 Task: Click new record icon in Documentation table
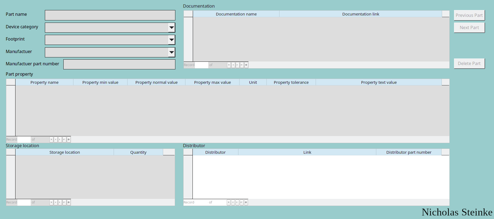246,65
